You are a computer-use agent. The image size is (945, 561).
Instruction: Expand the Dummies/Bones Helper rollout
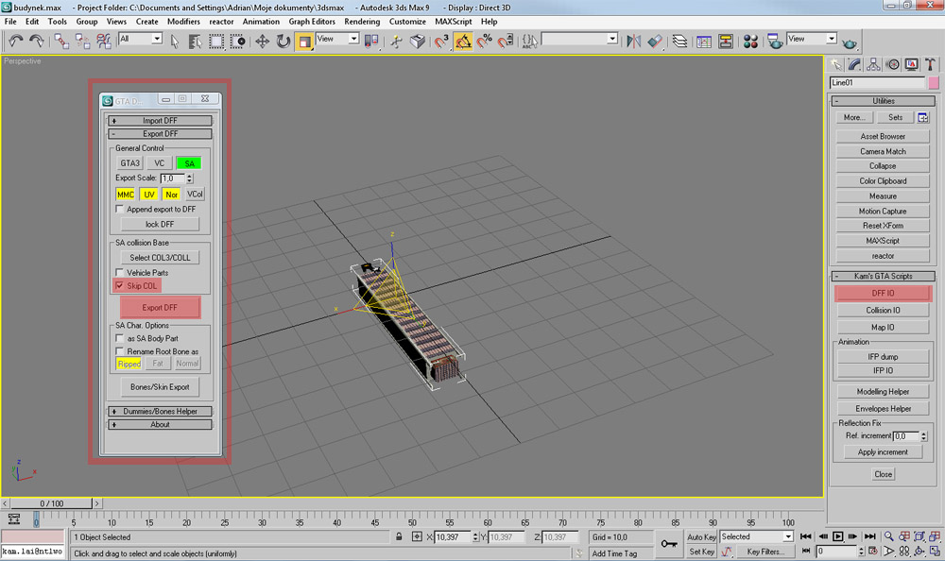(160, 412)
